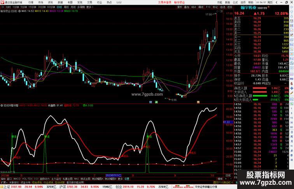Switch chart to 30分钟 period
Screen dimensions: 294x189
click(42, 7)
